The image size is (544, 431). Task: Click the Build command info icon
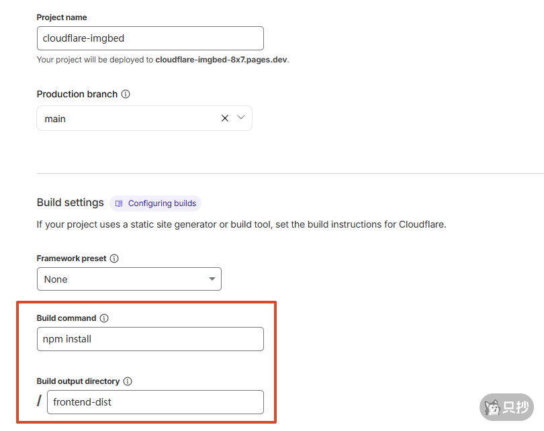[x=104, y=318]
